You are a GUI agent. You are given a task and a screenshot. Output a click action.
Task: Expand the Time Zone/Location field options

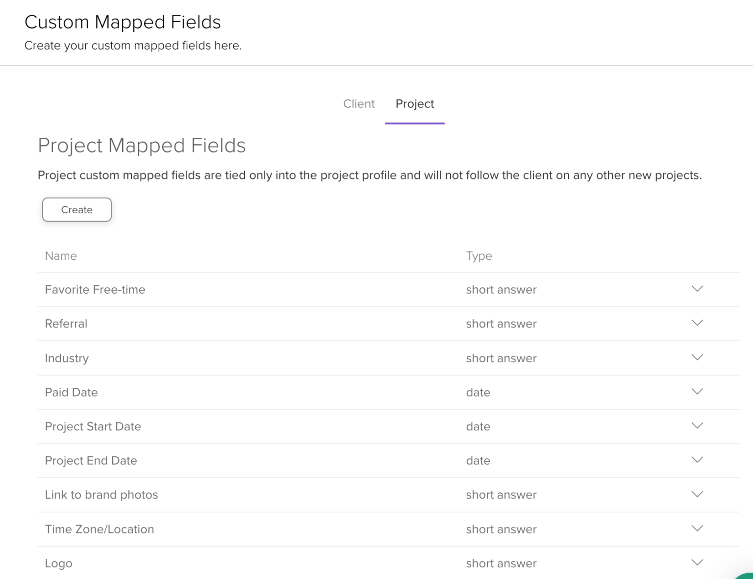tap(697, 529)
